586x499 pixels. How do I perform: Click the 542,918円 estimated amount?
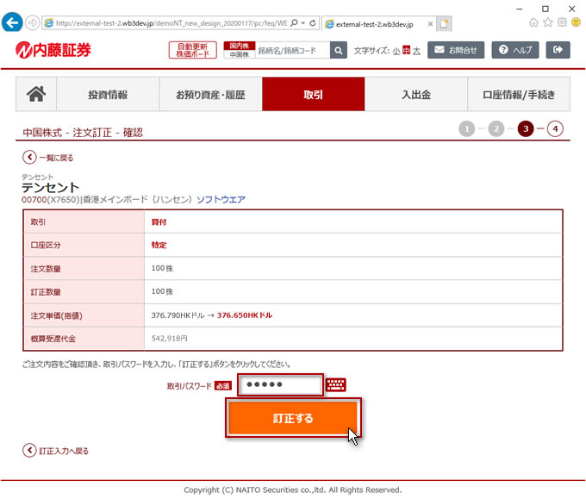click(x=169, y=339)
